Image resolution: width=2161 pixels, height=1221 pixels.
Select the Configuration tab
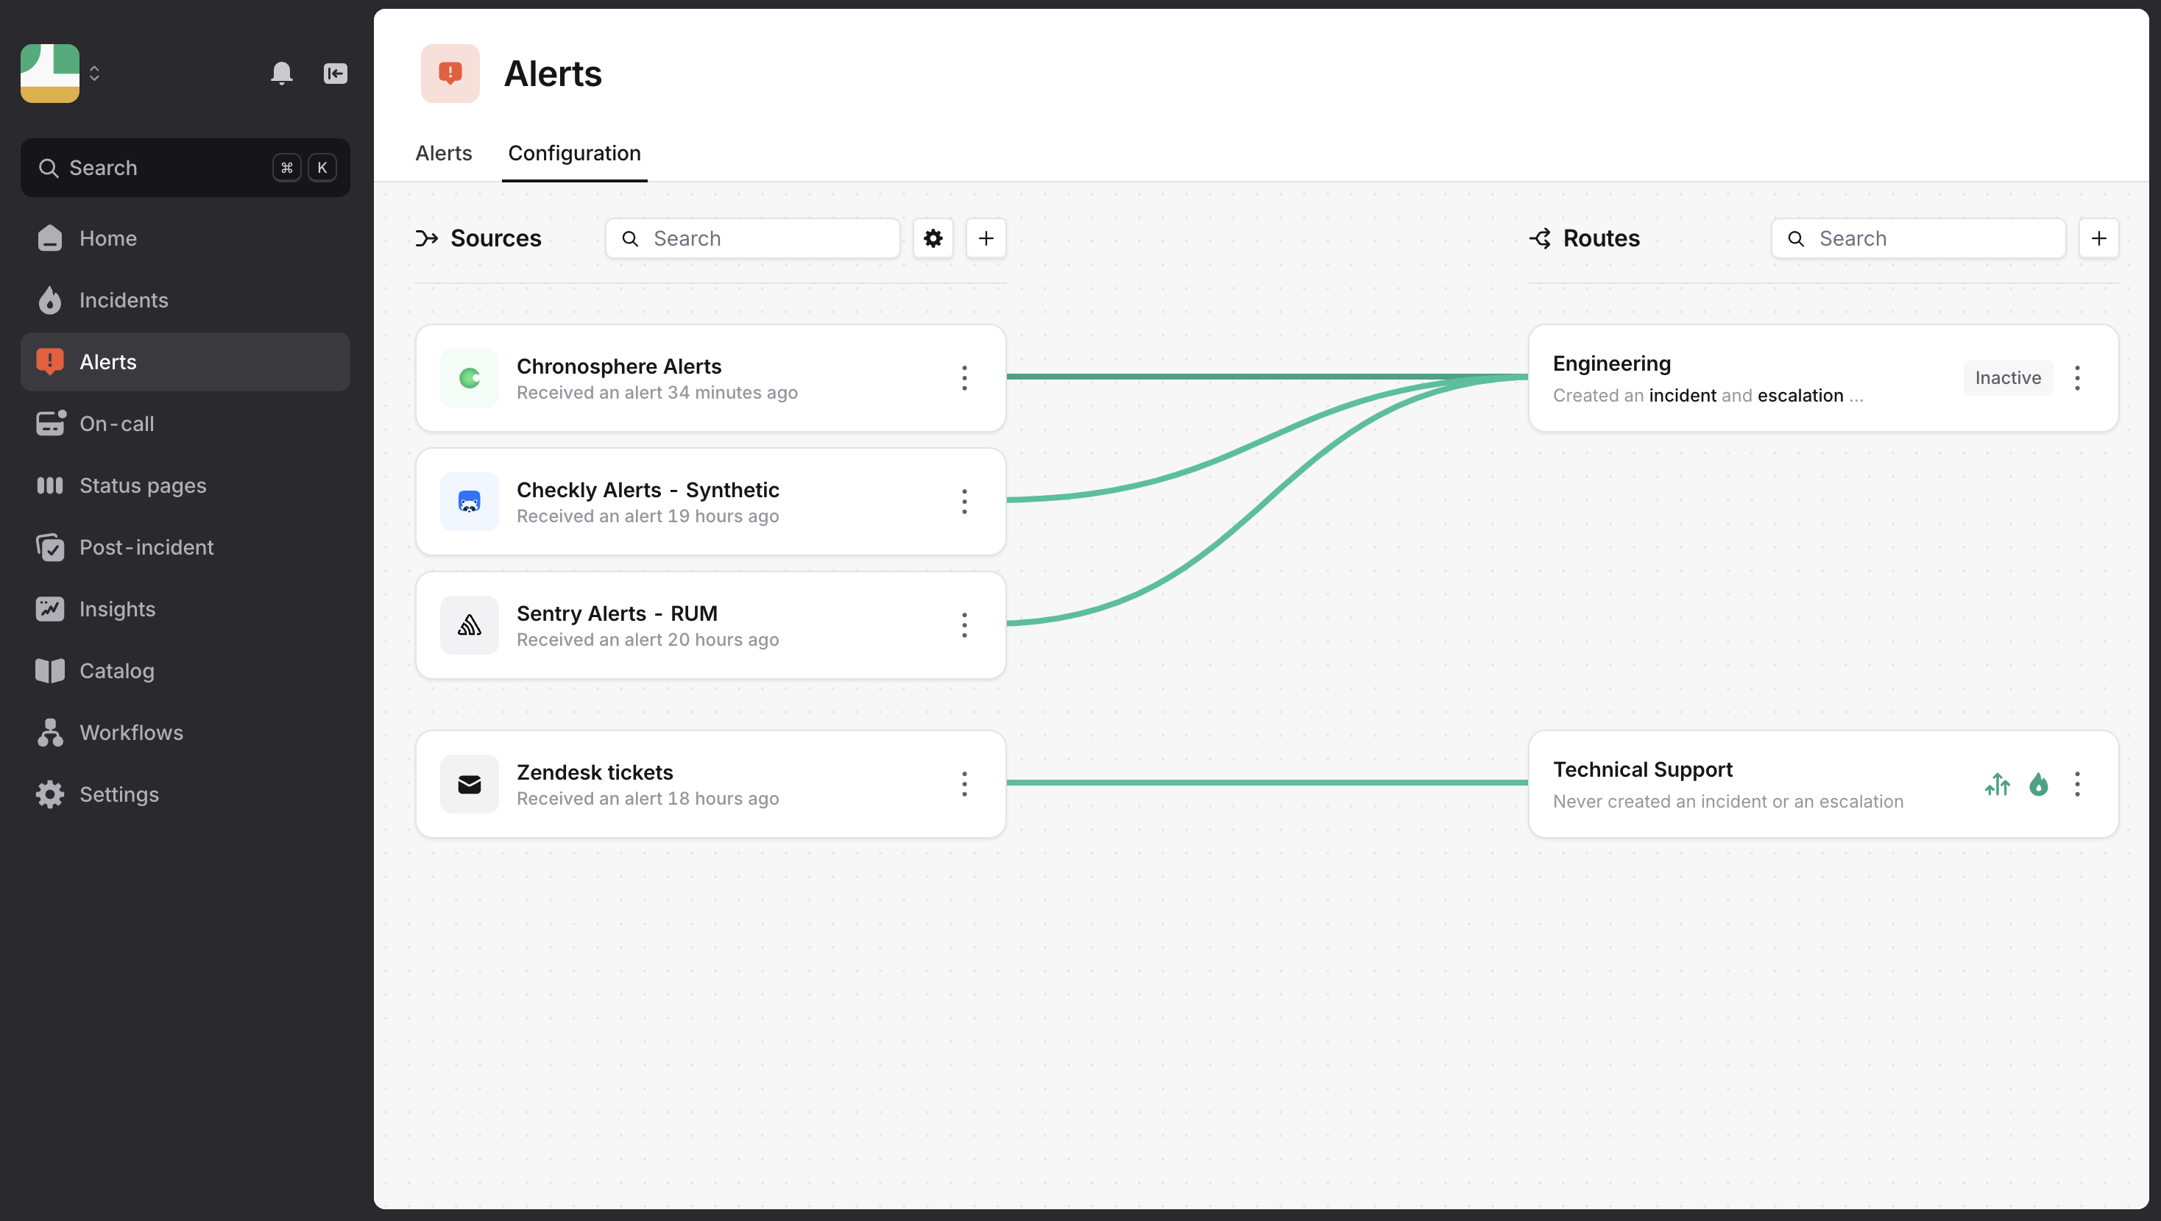(x=575, y=154)
